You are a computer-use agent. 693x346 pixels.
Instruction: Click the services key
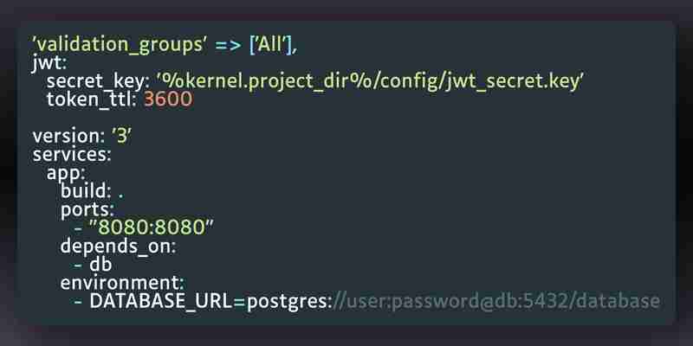tap(72, 155)
